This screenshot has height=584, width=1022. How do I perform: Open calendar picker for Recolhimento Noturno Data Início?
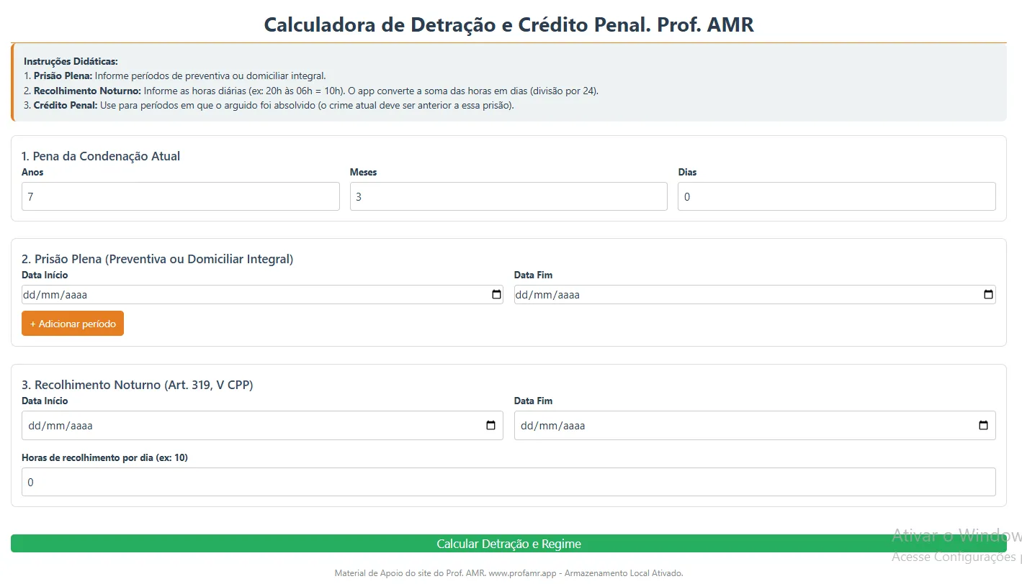click(490, 426)
